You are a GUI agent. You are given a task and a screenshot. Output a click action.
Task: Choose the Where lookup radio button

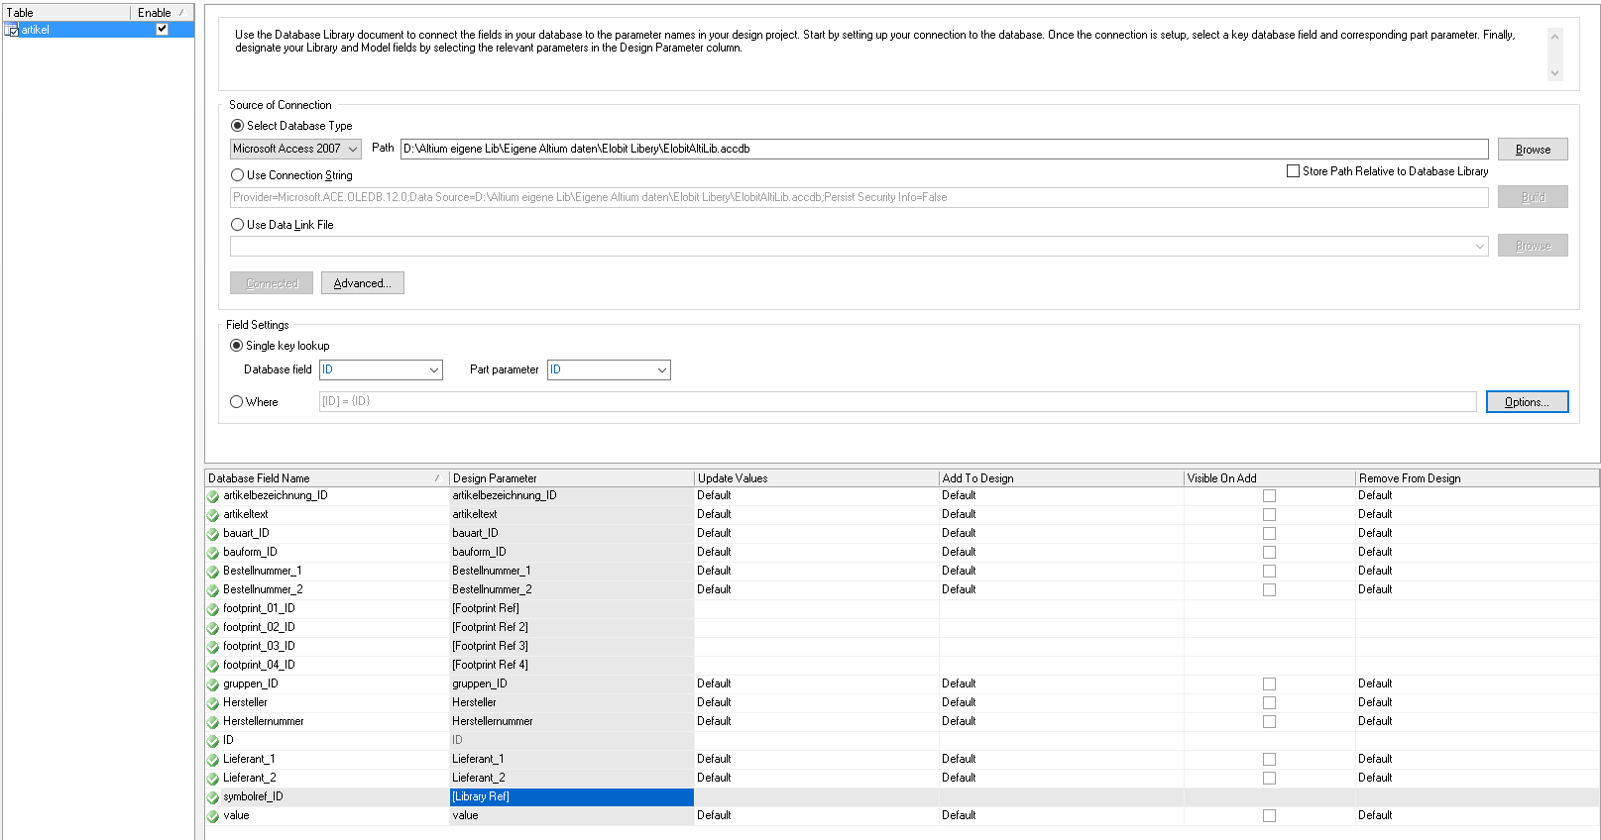point(237,402)
